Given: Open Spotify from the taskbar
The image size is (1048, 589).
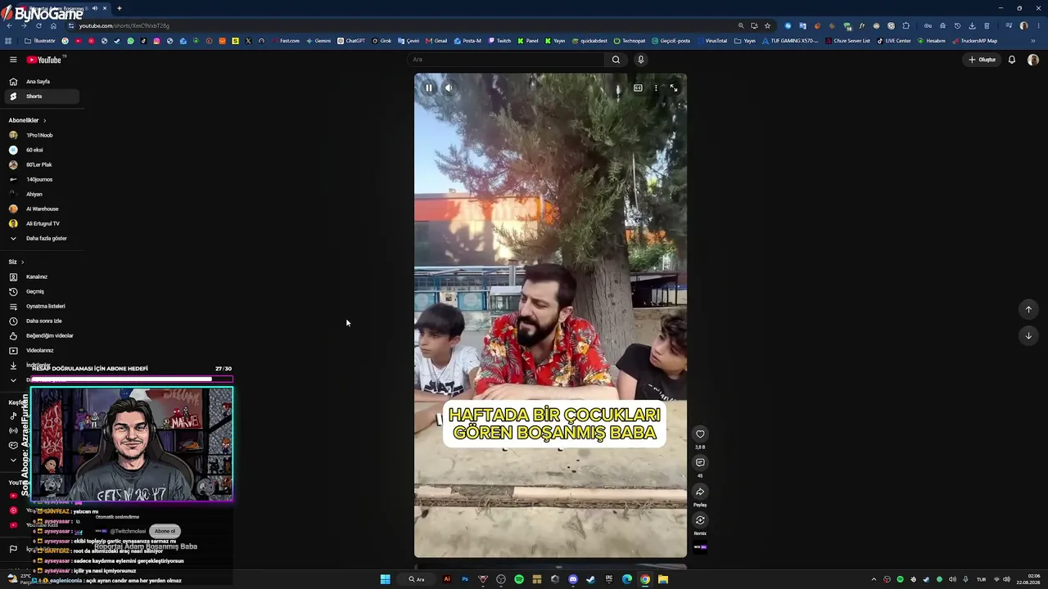Looking at the screenshot, I should pos(519,579).
